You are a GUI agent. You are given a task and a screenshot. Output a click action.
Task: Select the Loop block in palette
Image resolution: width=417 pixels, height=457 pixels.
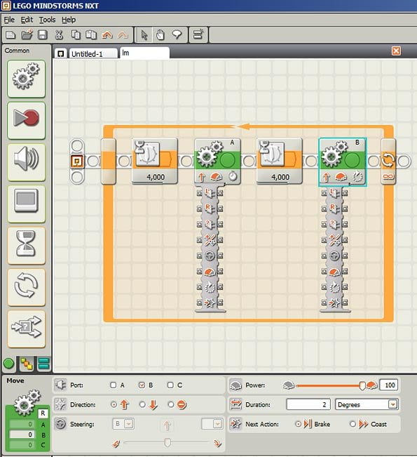(26, 287)
